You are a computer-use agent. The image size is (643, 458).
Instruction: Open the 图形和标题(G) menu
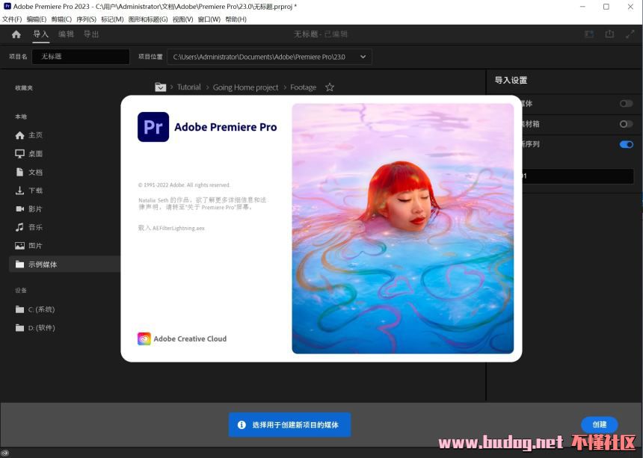[x=148, y=19]
